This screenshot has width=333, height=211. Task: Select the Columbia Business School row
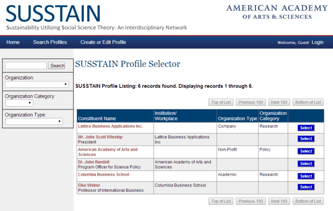coord(306,175)
